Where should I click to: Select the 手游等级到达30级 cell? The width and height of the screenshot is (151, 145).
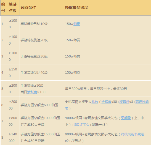(42, 56)
